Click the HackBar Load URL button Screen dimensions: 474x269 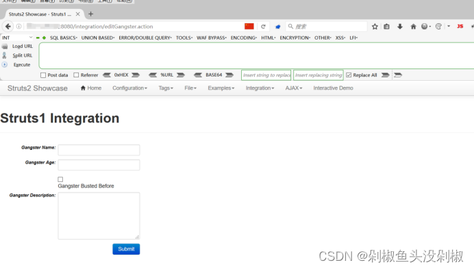(22, 47)
